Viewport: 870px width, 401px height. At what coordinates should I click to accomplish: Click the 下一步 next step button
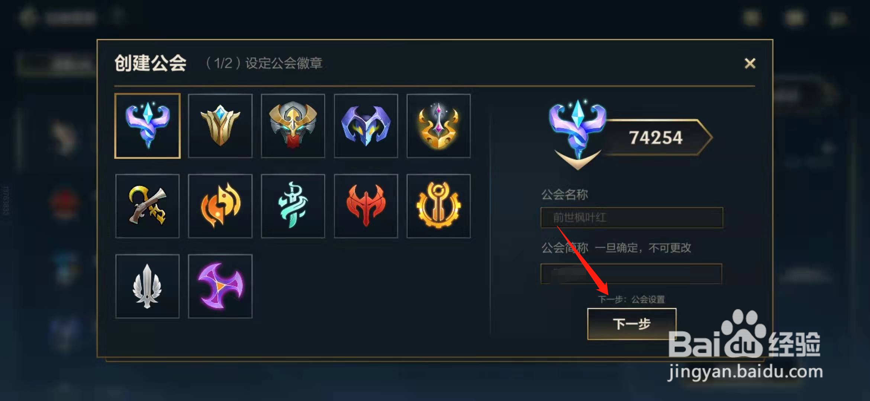632,324
